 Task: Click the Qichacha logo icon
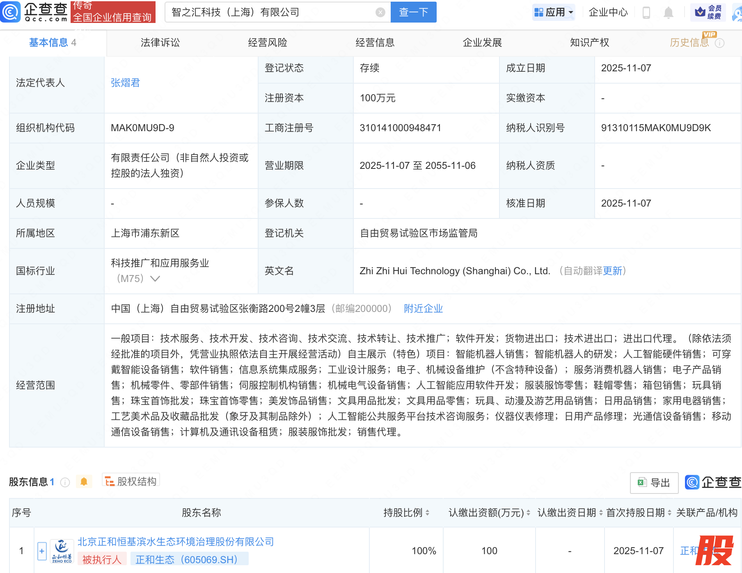[x=10, y=12]
